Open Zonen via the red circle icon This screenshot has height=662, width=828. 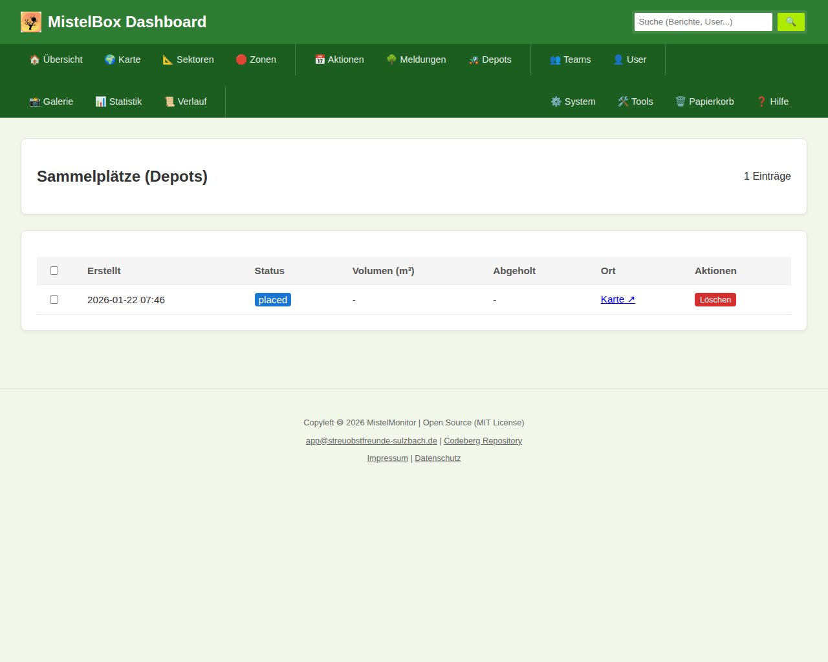tap(241, 59)
